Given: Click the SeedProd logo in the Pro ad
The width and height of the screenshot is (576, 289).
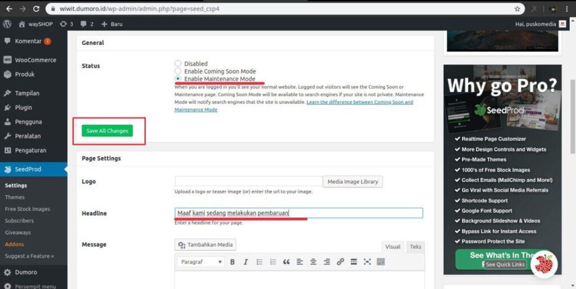Looking at the screenshot, I should [498, 109].
